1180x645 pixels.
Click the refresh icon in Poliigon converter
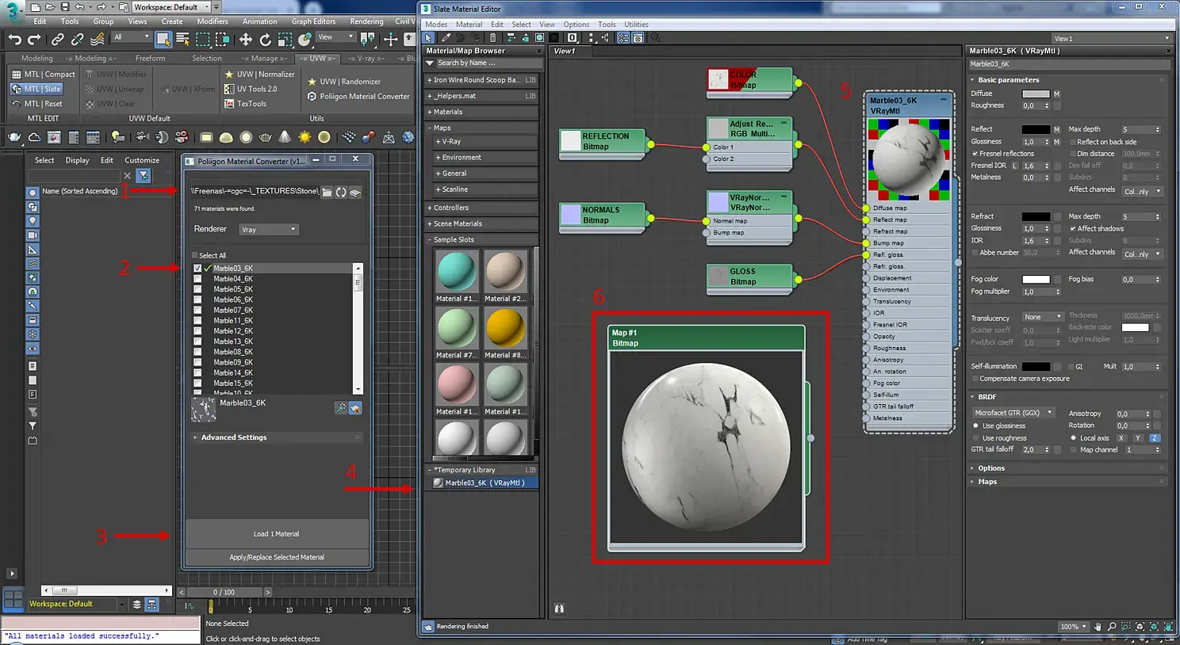point(341,192)
